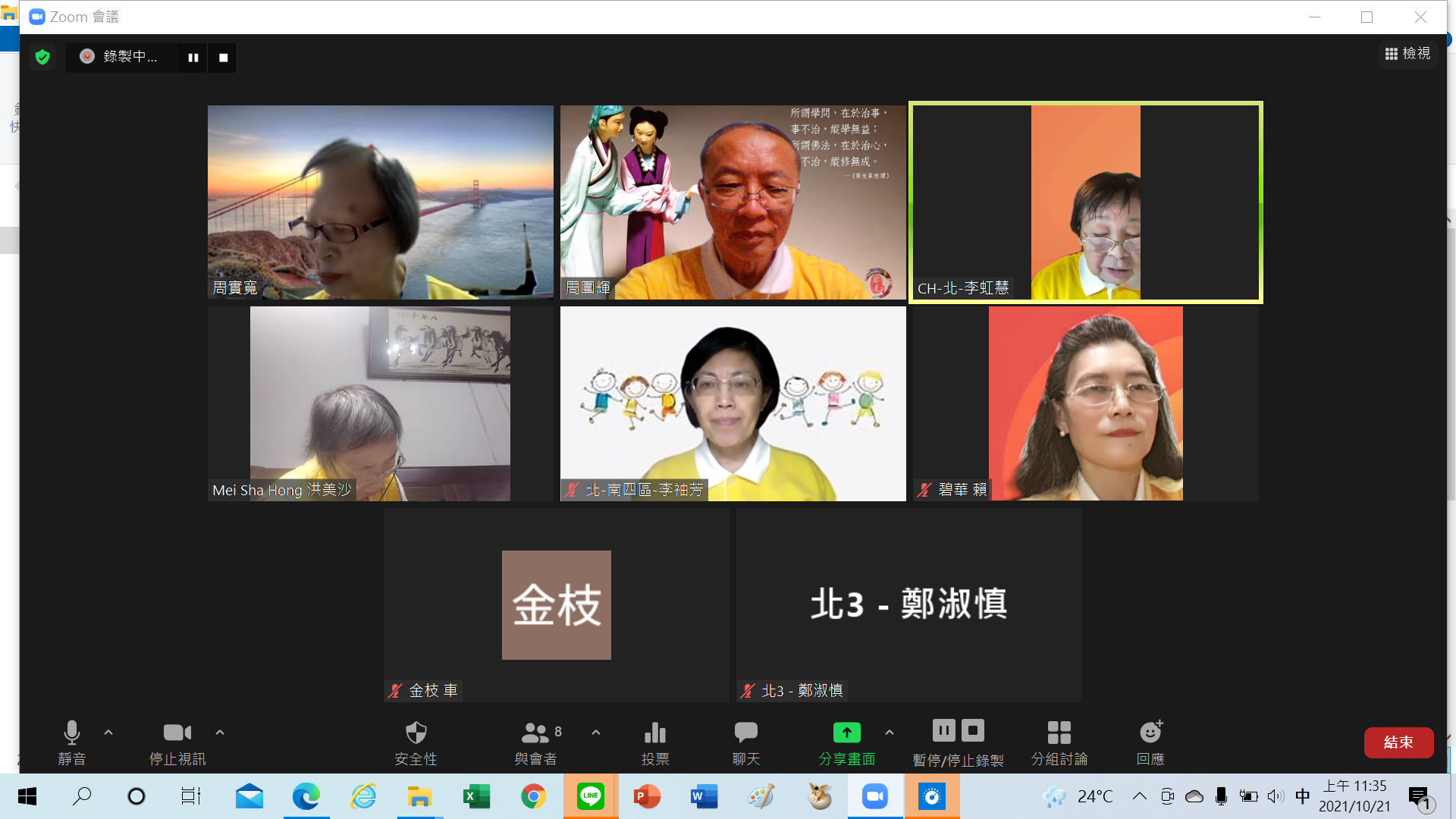Open the Participants panel
Viewport: 1456px width, 819px height.
pos(535,733)
